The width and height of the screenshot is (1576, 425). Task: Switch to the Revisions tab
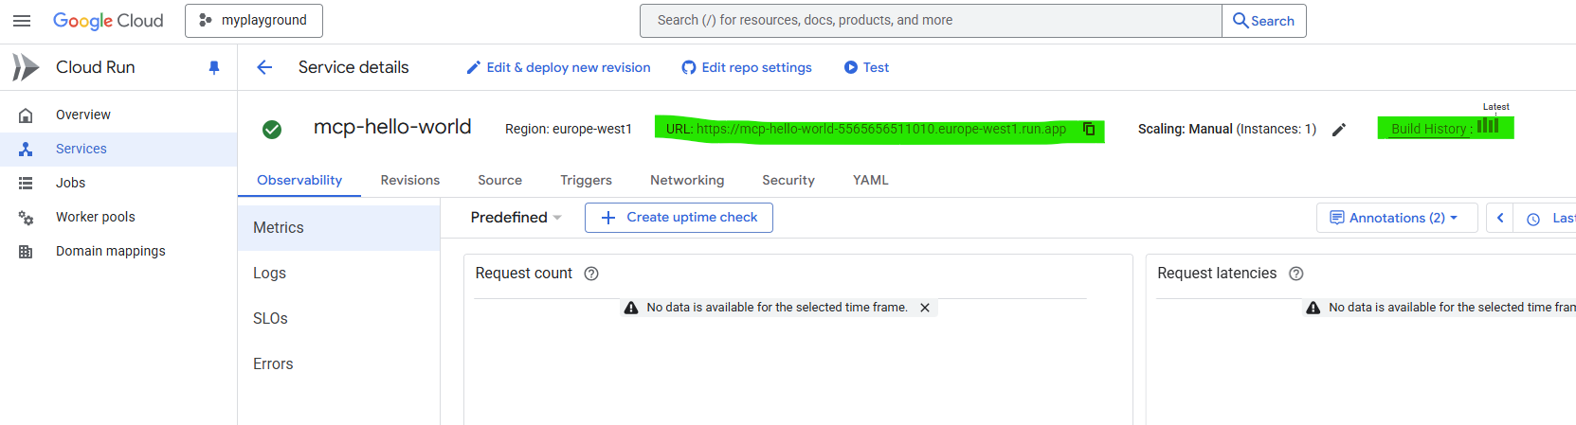coord(409,180)
